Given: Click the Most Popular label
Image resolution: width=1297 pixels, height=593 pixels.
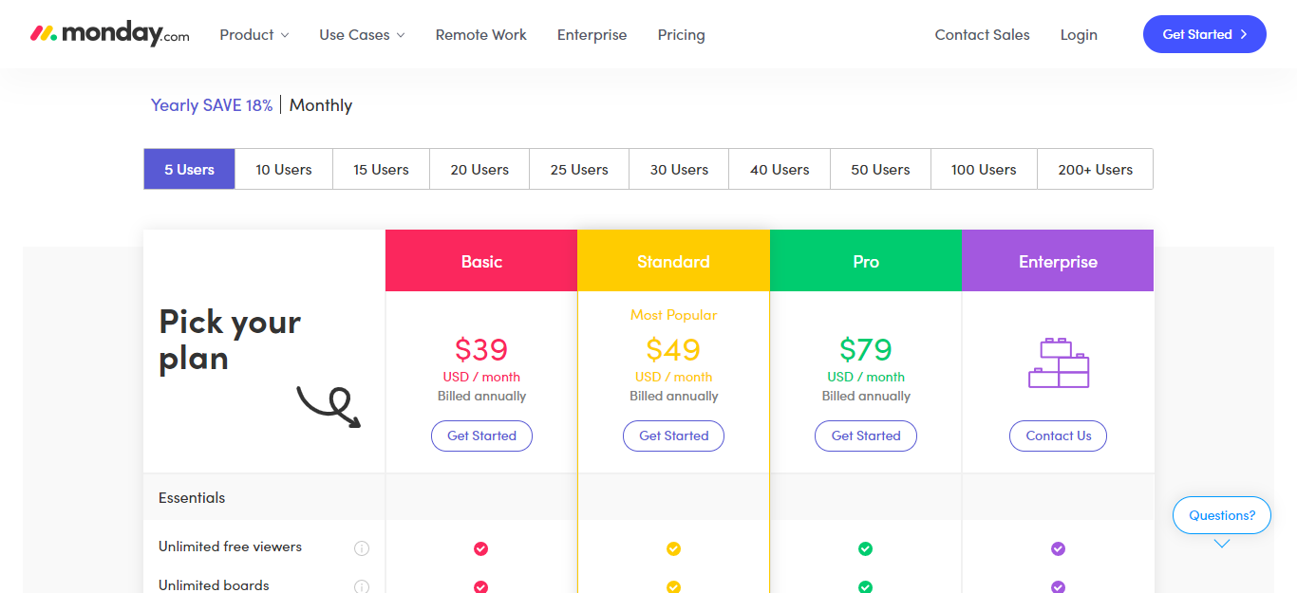Looking at the screenshot, I should [x=673, y=315].
